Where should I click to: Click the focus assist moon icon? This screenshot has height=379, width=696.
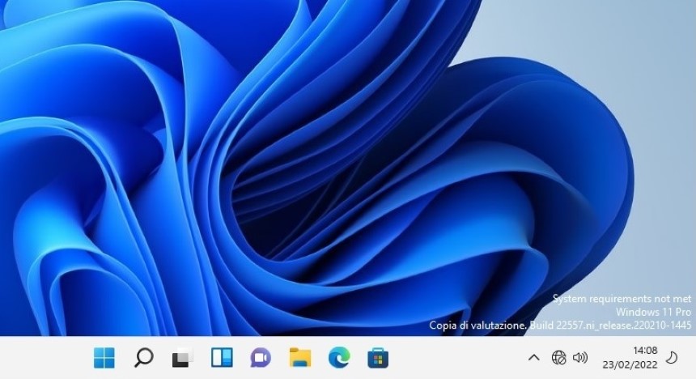tap(672, 357)
